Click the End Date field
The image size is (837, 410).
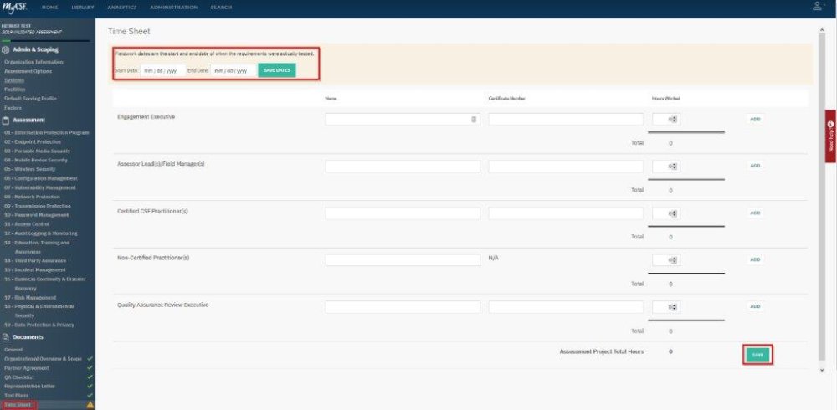point(234,70)
